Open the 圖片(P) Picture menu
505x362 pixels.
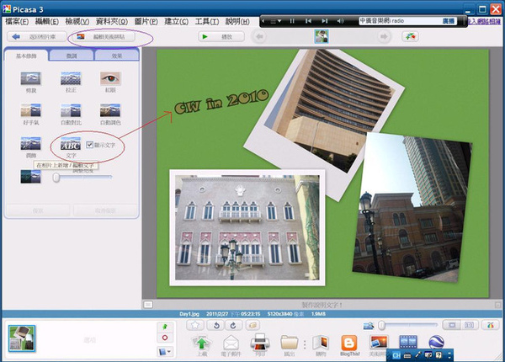[x=146, y=22]
